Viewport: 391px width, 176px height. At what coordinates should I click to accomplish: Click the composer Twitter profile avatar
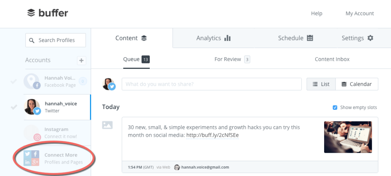point(109,84)
